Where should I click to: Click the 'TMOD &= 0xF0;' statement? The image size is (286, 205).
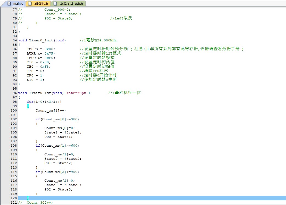(x=41, y=58)
